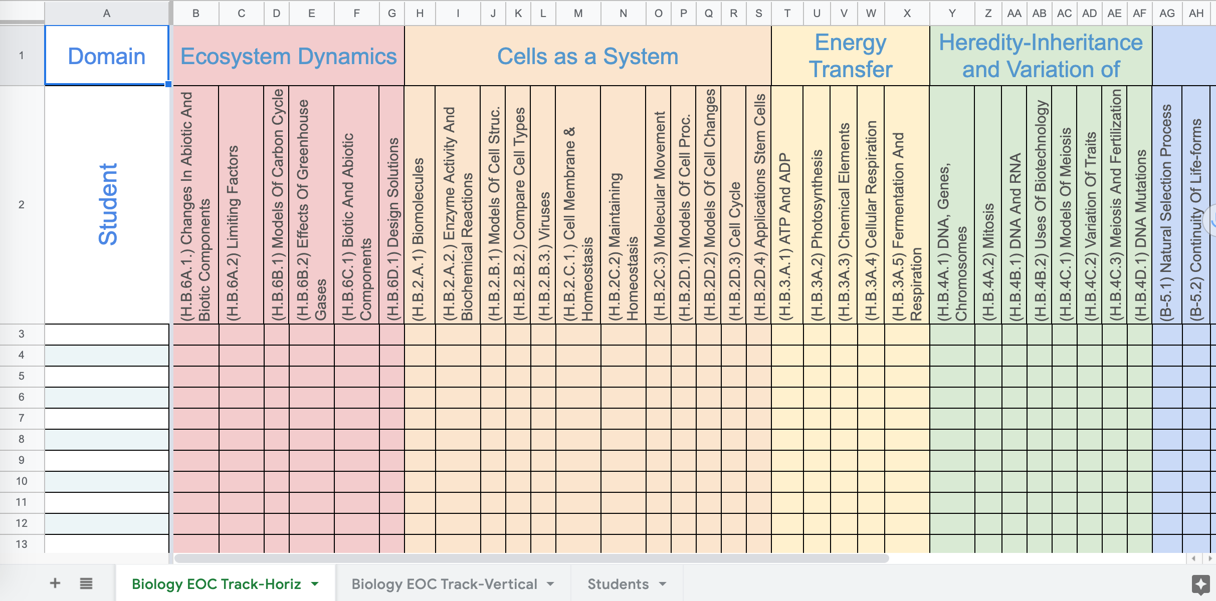Open Students tab dropdown arrow

(x=663, y=584)
